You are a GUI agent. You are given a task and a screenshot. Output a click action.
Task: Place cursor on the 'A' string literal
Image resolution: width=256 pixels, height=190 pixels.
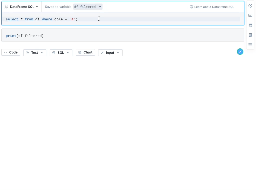pos(72,19)
